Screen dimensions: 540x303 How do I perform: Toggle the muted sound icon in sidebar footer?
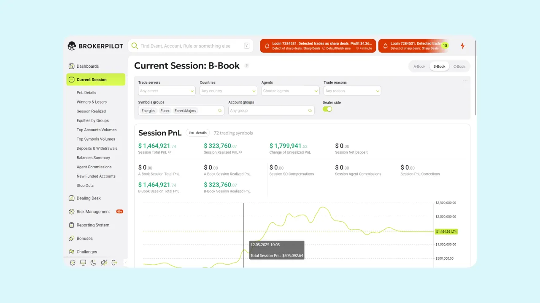coord(104,263)
